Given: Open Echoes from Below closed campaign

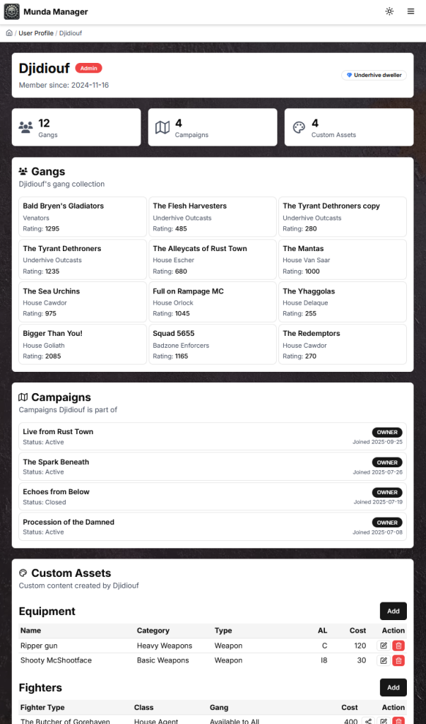Looking at the screenshot, I should click(57, 491).
